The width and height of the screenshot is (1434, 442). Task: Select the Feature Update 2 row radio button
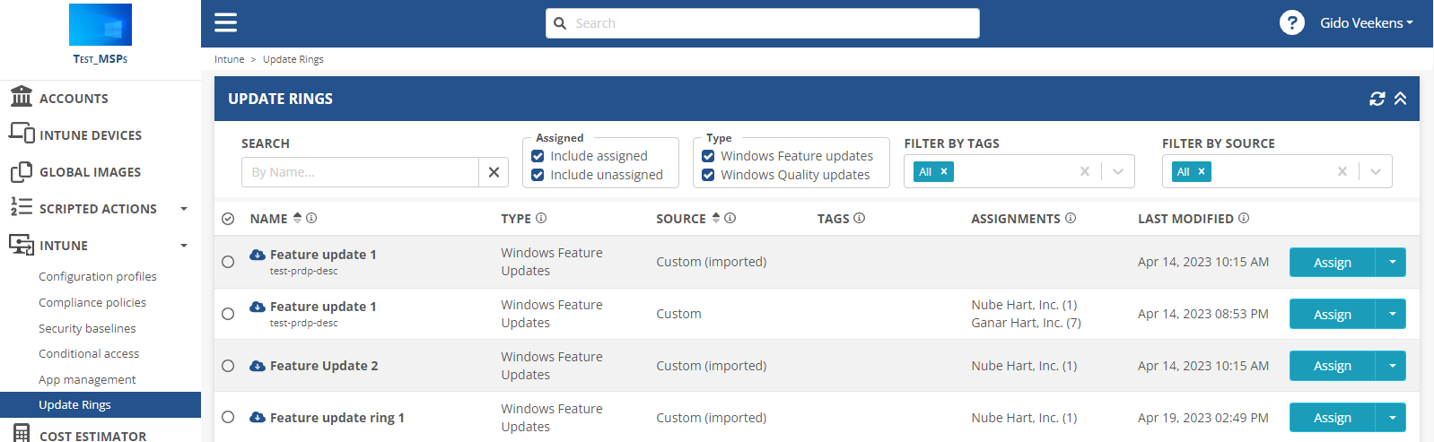point(228,366)
